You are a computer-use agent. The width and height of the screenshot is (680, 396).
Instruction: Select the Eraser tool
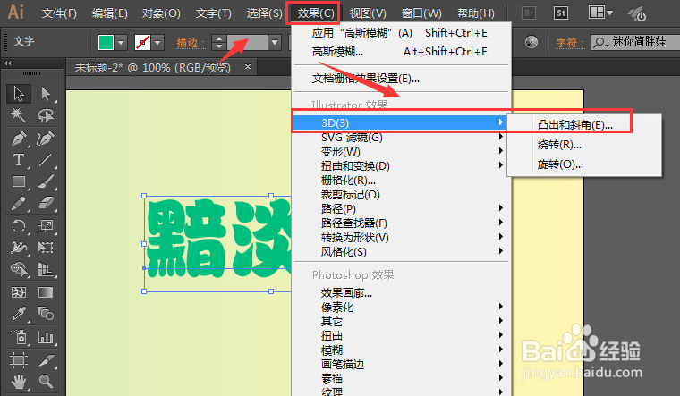[46, 203]
